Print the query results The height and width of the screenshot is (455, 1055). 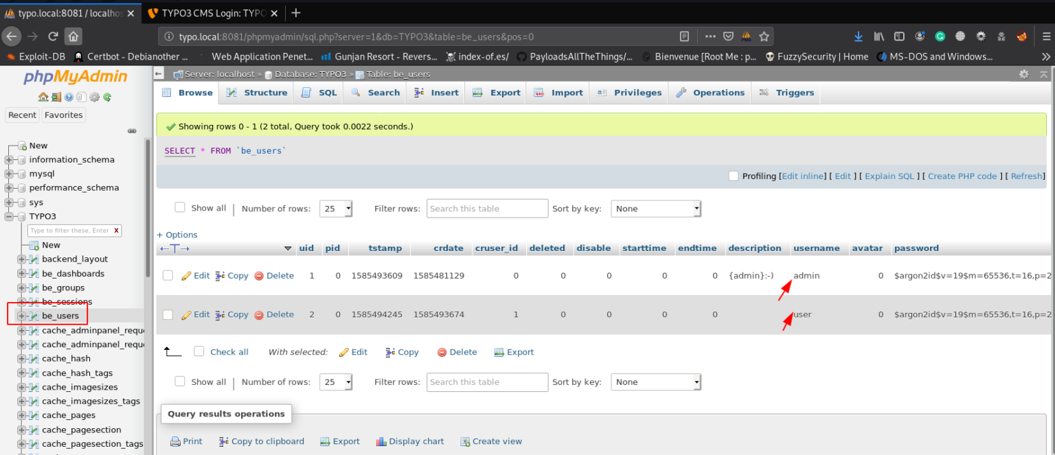(187, 441)
